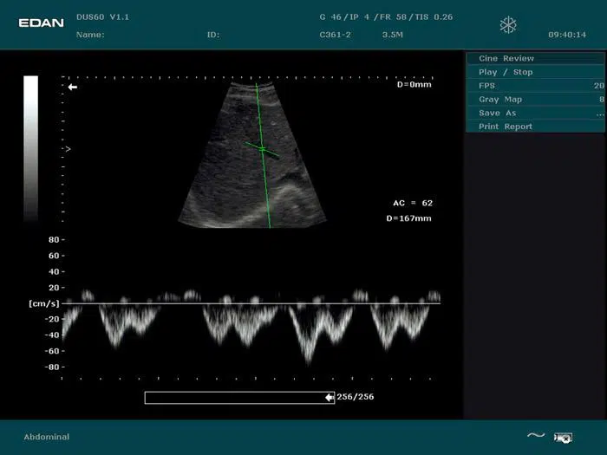Open the Save As option
This screenshot has height=455, width=607.
[535, 113]
